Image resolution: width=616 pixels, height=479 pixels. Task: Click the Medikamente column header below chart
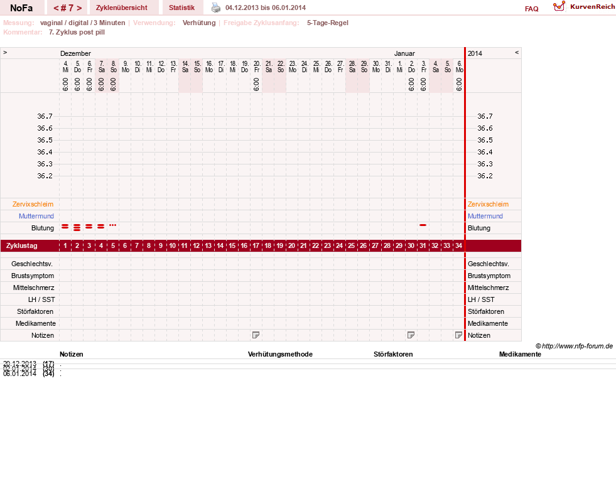(x=520, y=354)
